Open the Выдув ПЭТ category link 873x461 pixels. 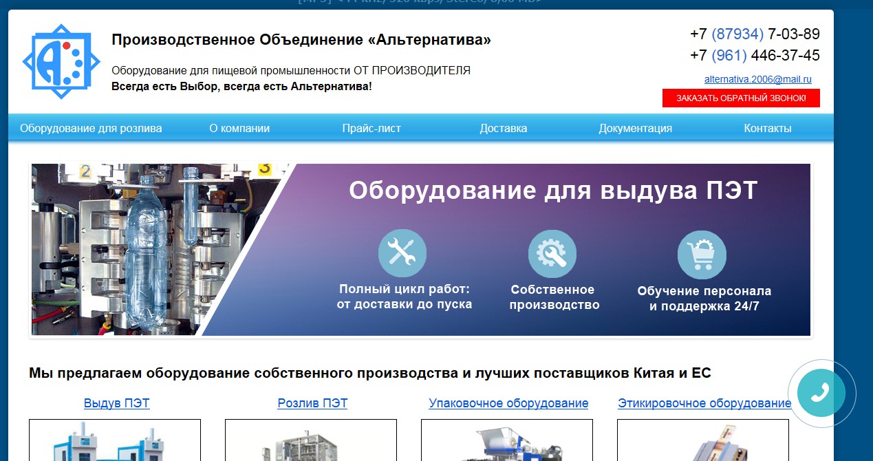(x=116, y=403)
